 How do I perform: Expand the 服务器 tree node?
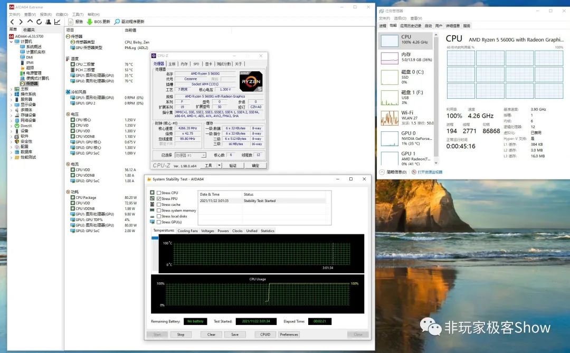pyautogui.click(x=11, y=100)
